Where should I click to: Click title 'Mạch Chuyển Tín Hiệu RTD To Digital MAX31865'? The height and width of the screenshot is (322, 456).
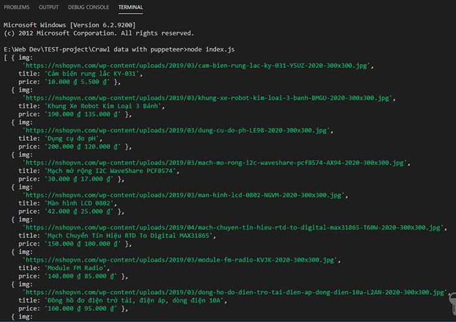[128, 235]
